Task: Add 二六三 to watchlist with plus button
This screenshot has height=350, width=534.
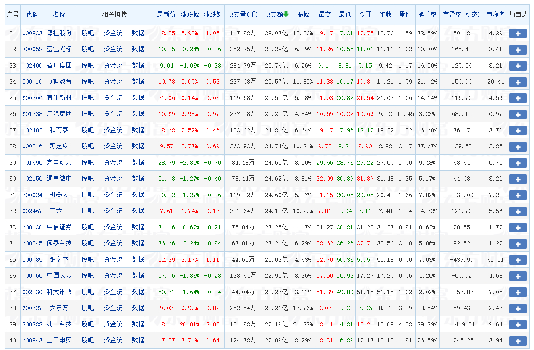Action: 518,211
